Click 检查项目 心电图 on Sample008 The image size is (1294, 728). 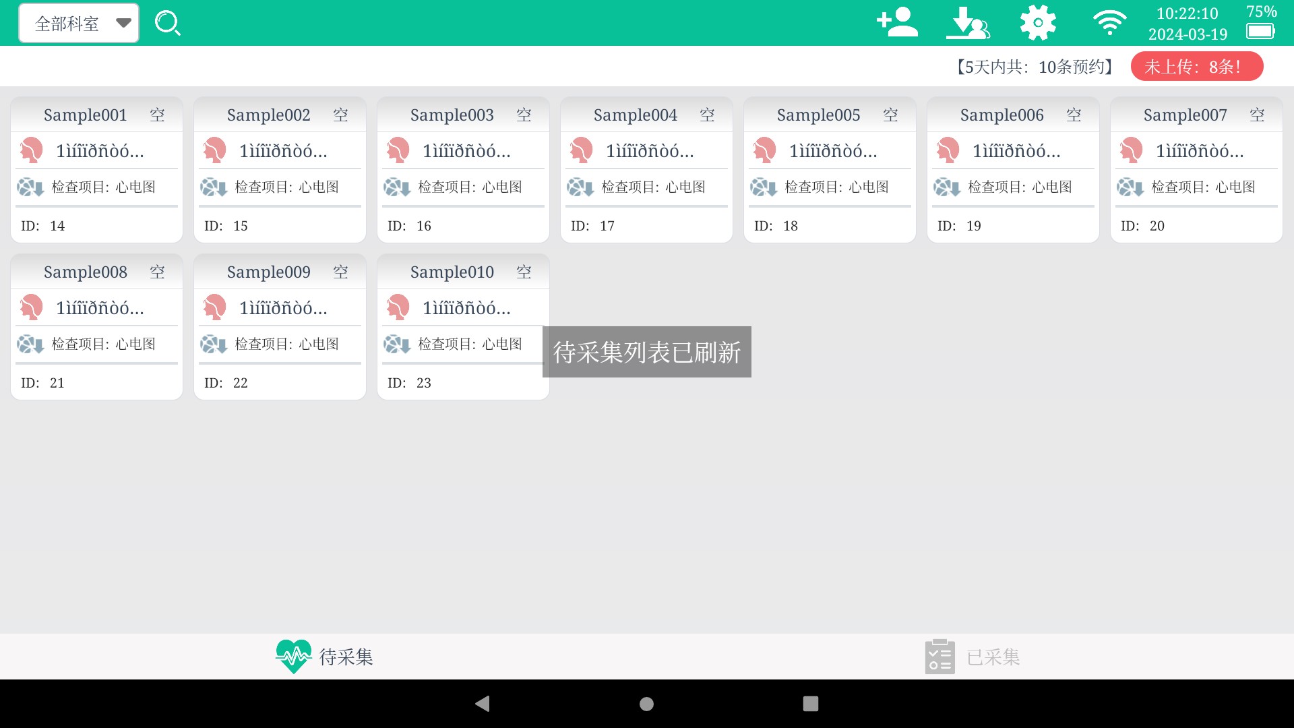point(103,344)
